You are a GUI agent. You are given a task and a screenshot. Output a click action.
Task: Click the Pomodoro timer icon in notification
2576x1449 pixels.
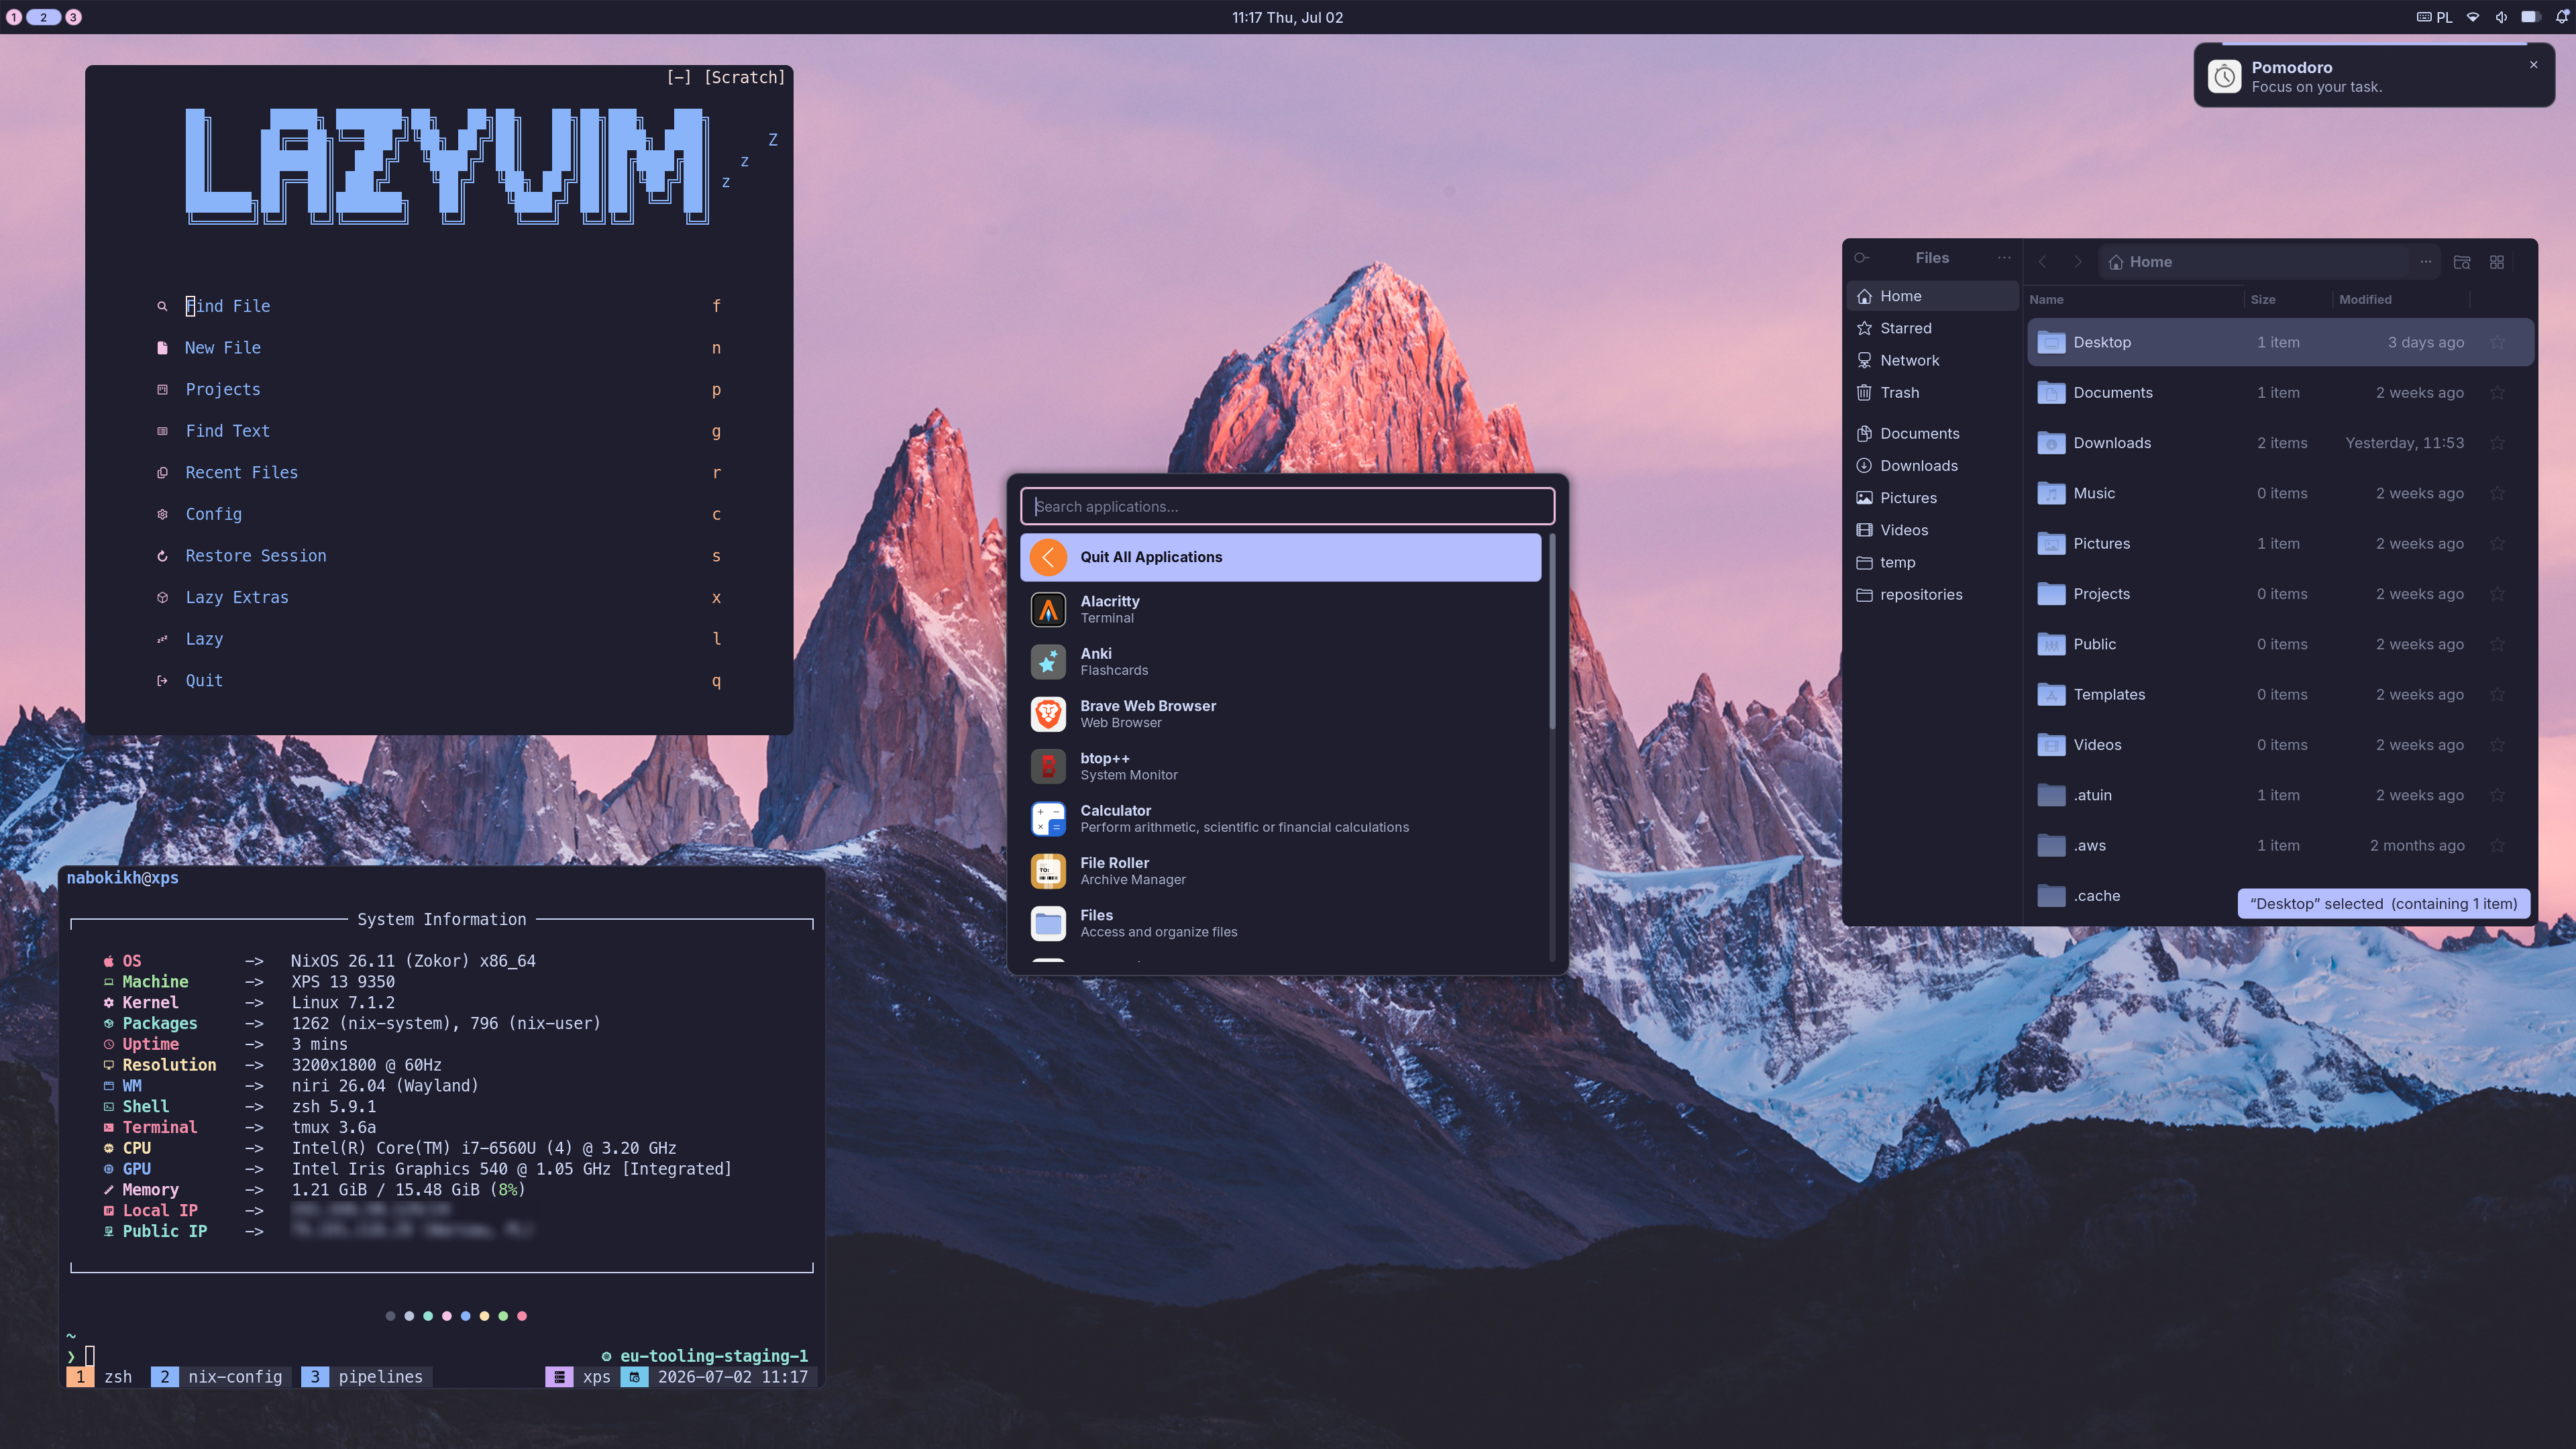(2225, 77)
